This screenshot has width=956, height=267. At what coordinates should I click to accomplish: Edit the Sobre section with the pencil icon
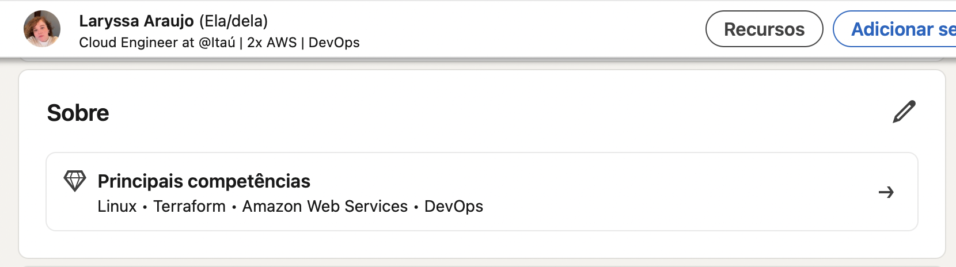click(904, 112)
